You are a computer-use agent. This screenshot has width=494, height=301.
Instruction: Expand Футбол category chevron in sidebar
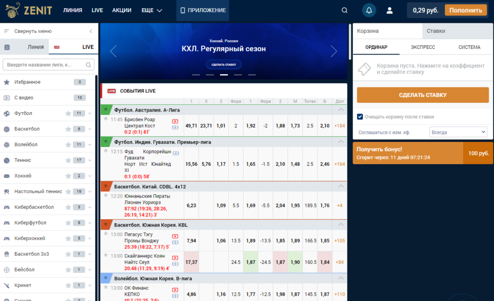tap(90, 114)
